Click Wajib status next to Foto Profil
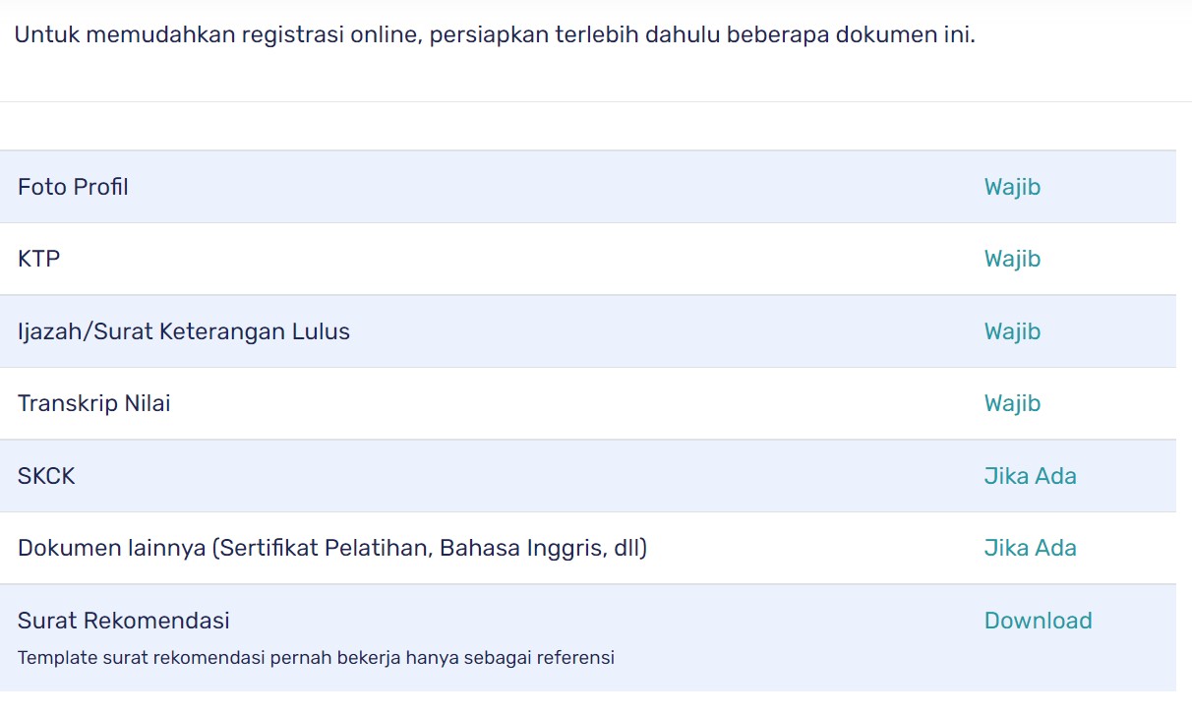Screen dimensions: 1192x714 (x=1012, y=187)
